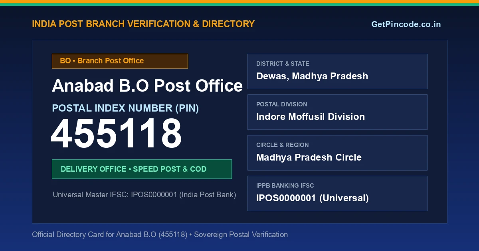Click the Delivery Office Speed Post & COD badge
The image size is (479, 251).
pos(142,169)
